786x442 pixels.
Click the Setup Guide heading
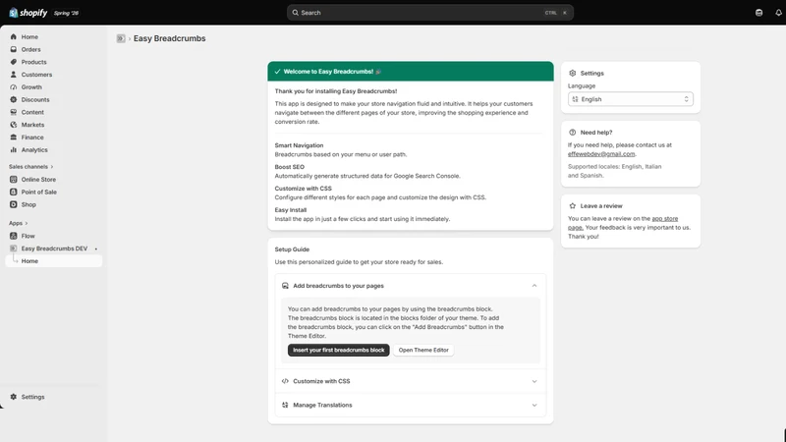pyautogui.click(x=292, y=249)
